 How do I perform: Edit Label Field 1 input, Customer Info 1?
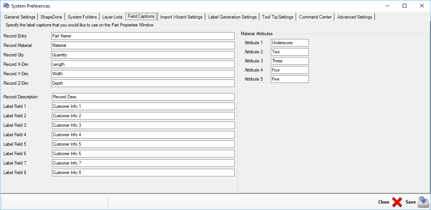tap(143, 106)
